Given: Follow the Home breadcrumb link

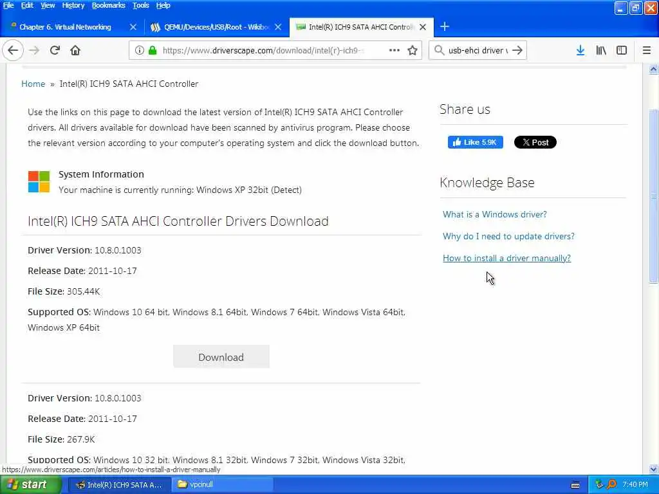Looking at the screenshot, I should 33,84.
